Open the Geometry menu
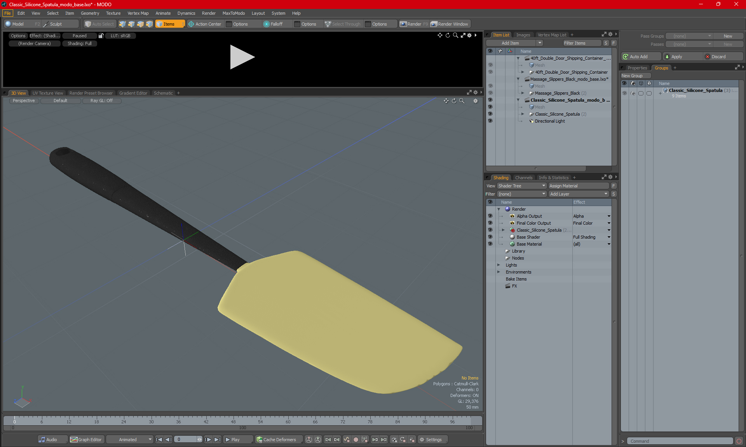 pos(90,13)
